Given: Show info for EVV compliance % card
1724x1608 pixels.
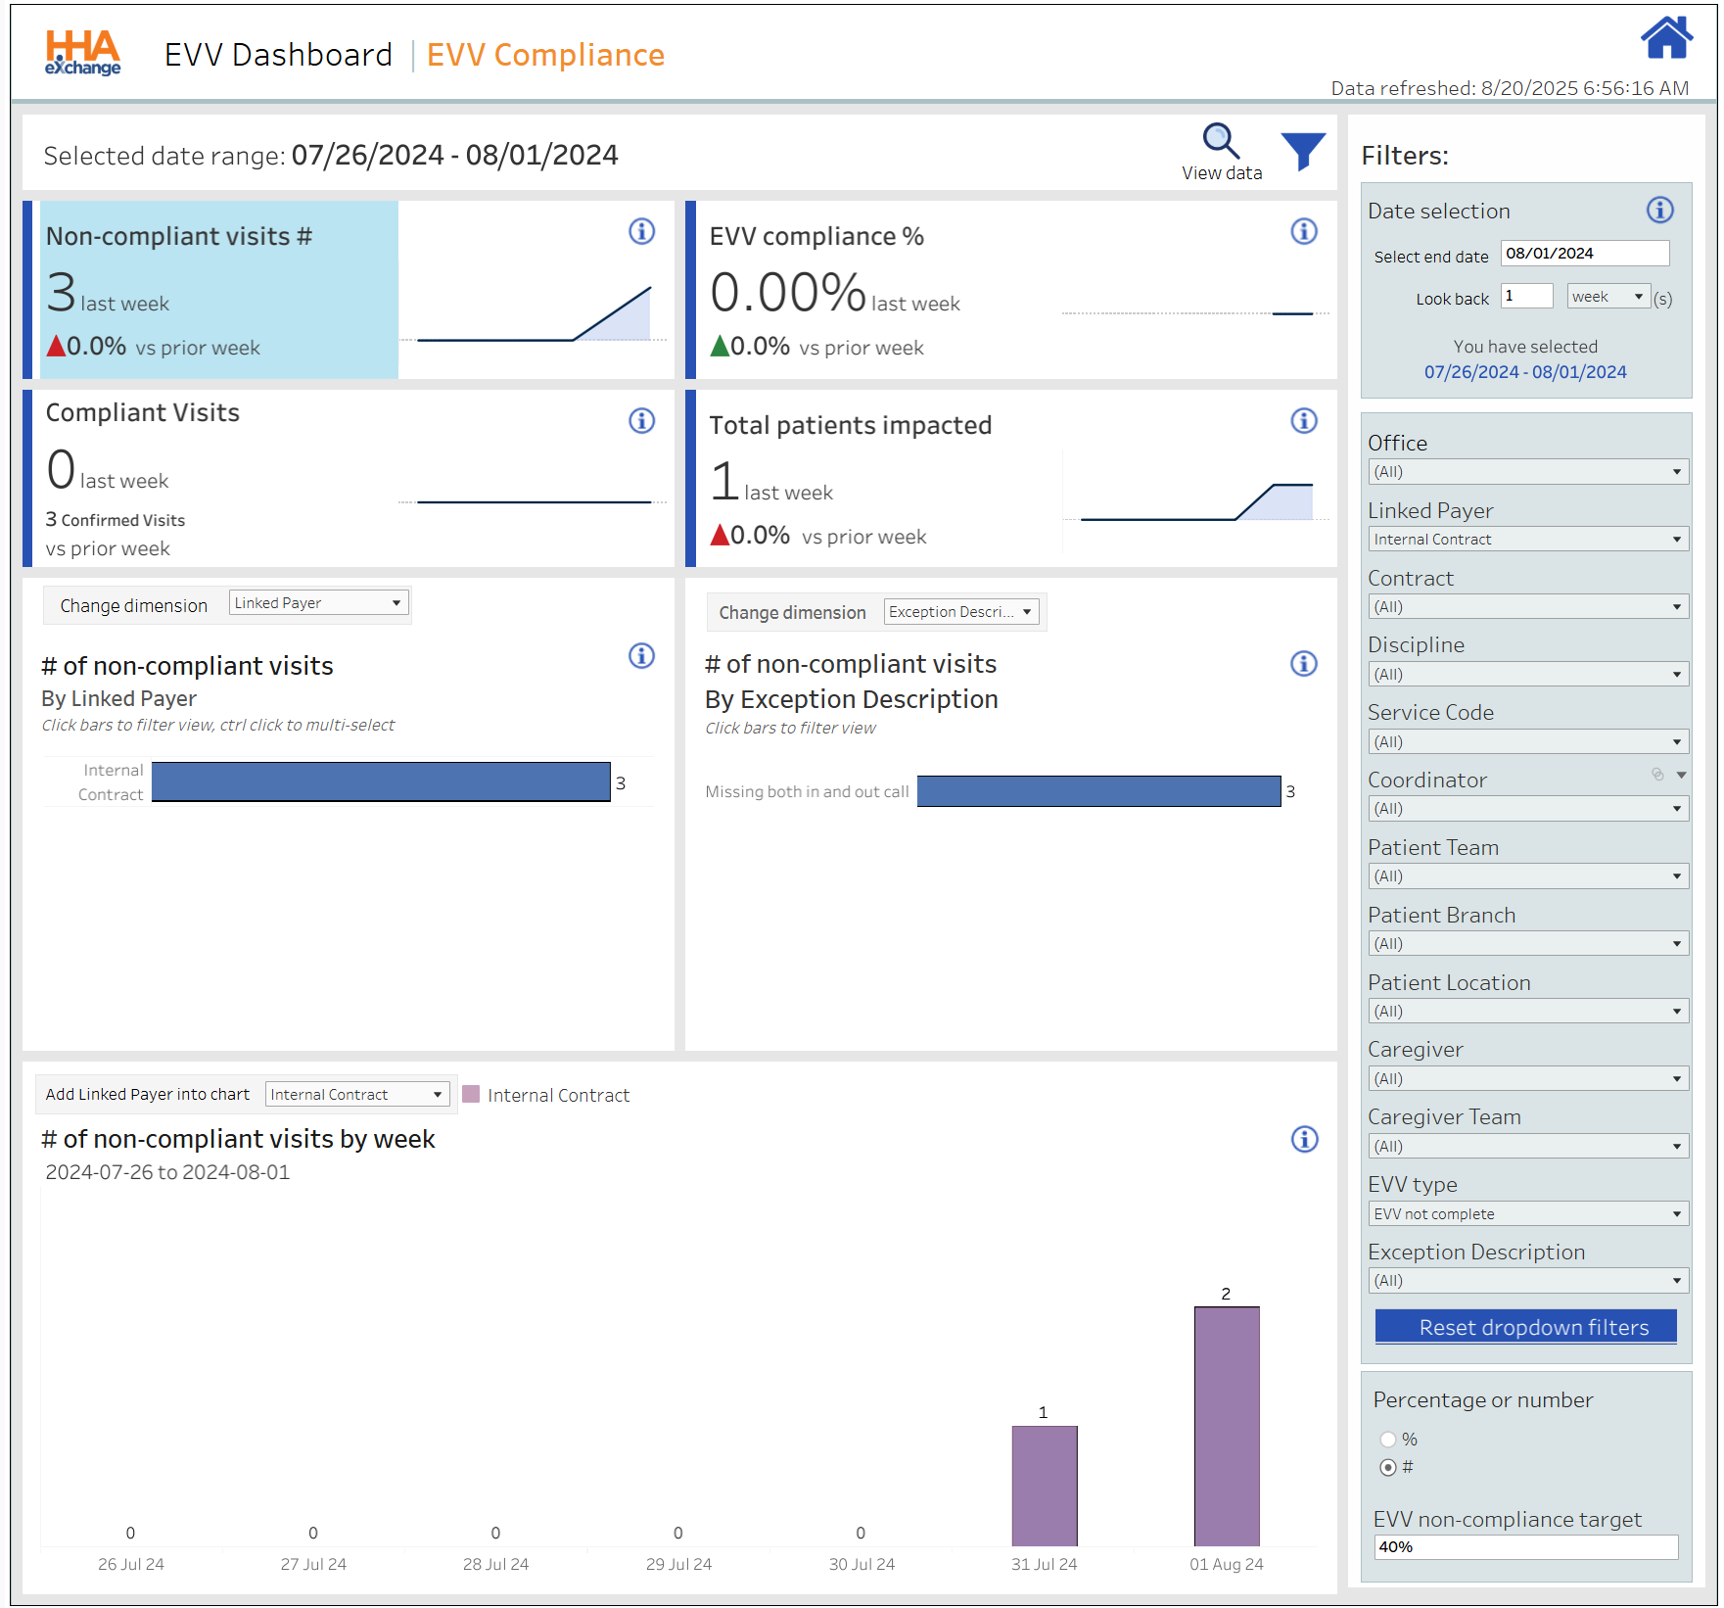Looking at the screenshot, I should pyautogui.click(x=1303, y=232).
